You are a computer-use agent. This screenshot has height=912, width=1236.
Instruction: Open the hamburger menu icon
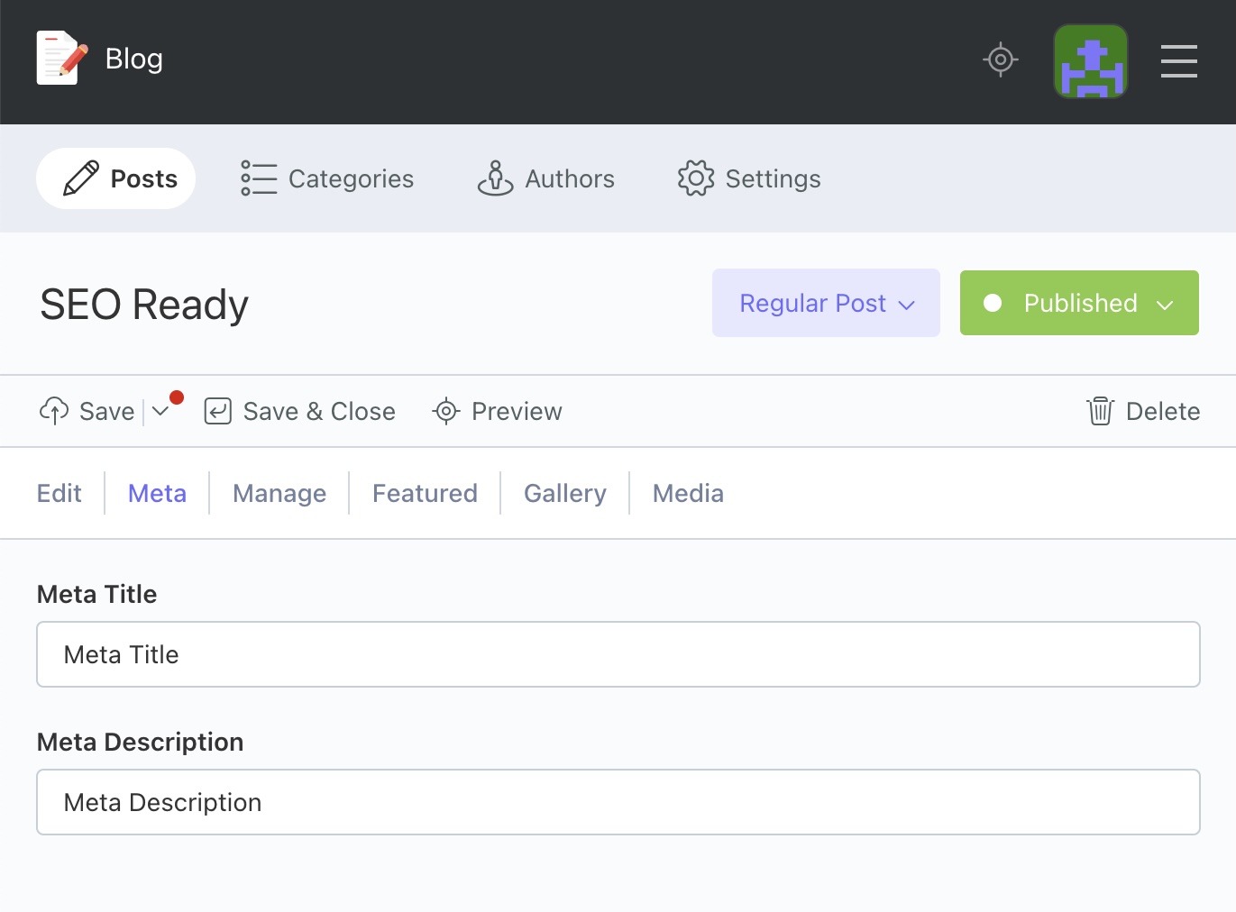[x=1178, y=61]
